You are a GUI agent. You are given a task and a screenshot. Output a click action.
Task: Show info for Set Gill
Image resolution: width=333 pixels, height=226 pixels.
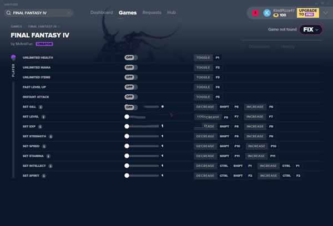tap(42, 107)
